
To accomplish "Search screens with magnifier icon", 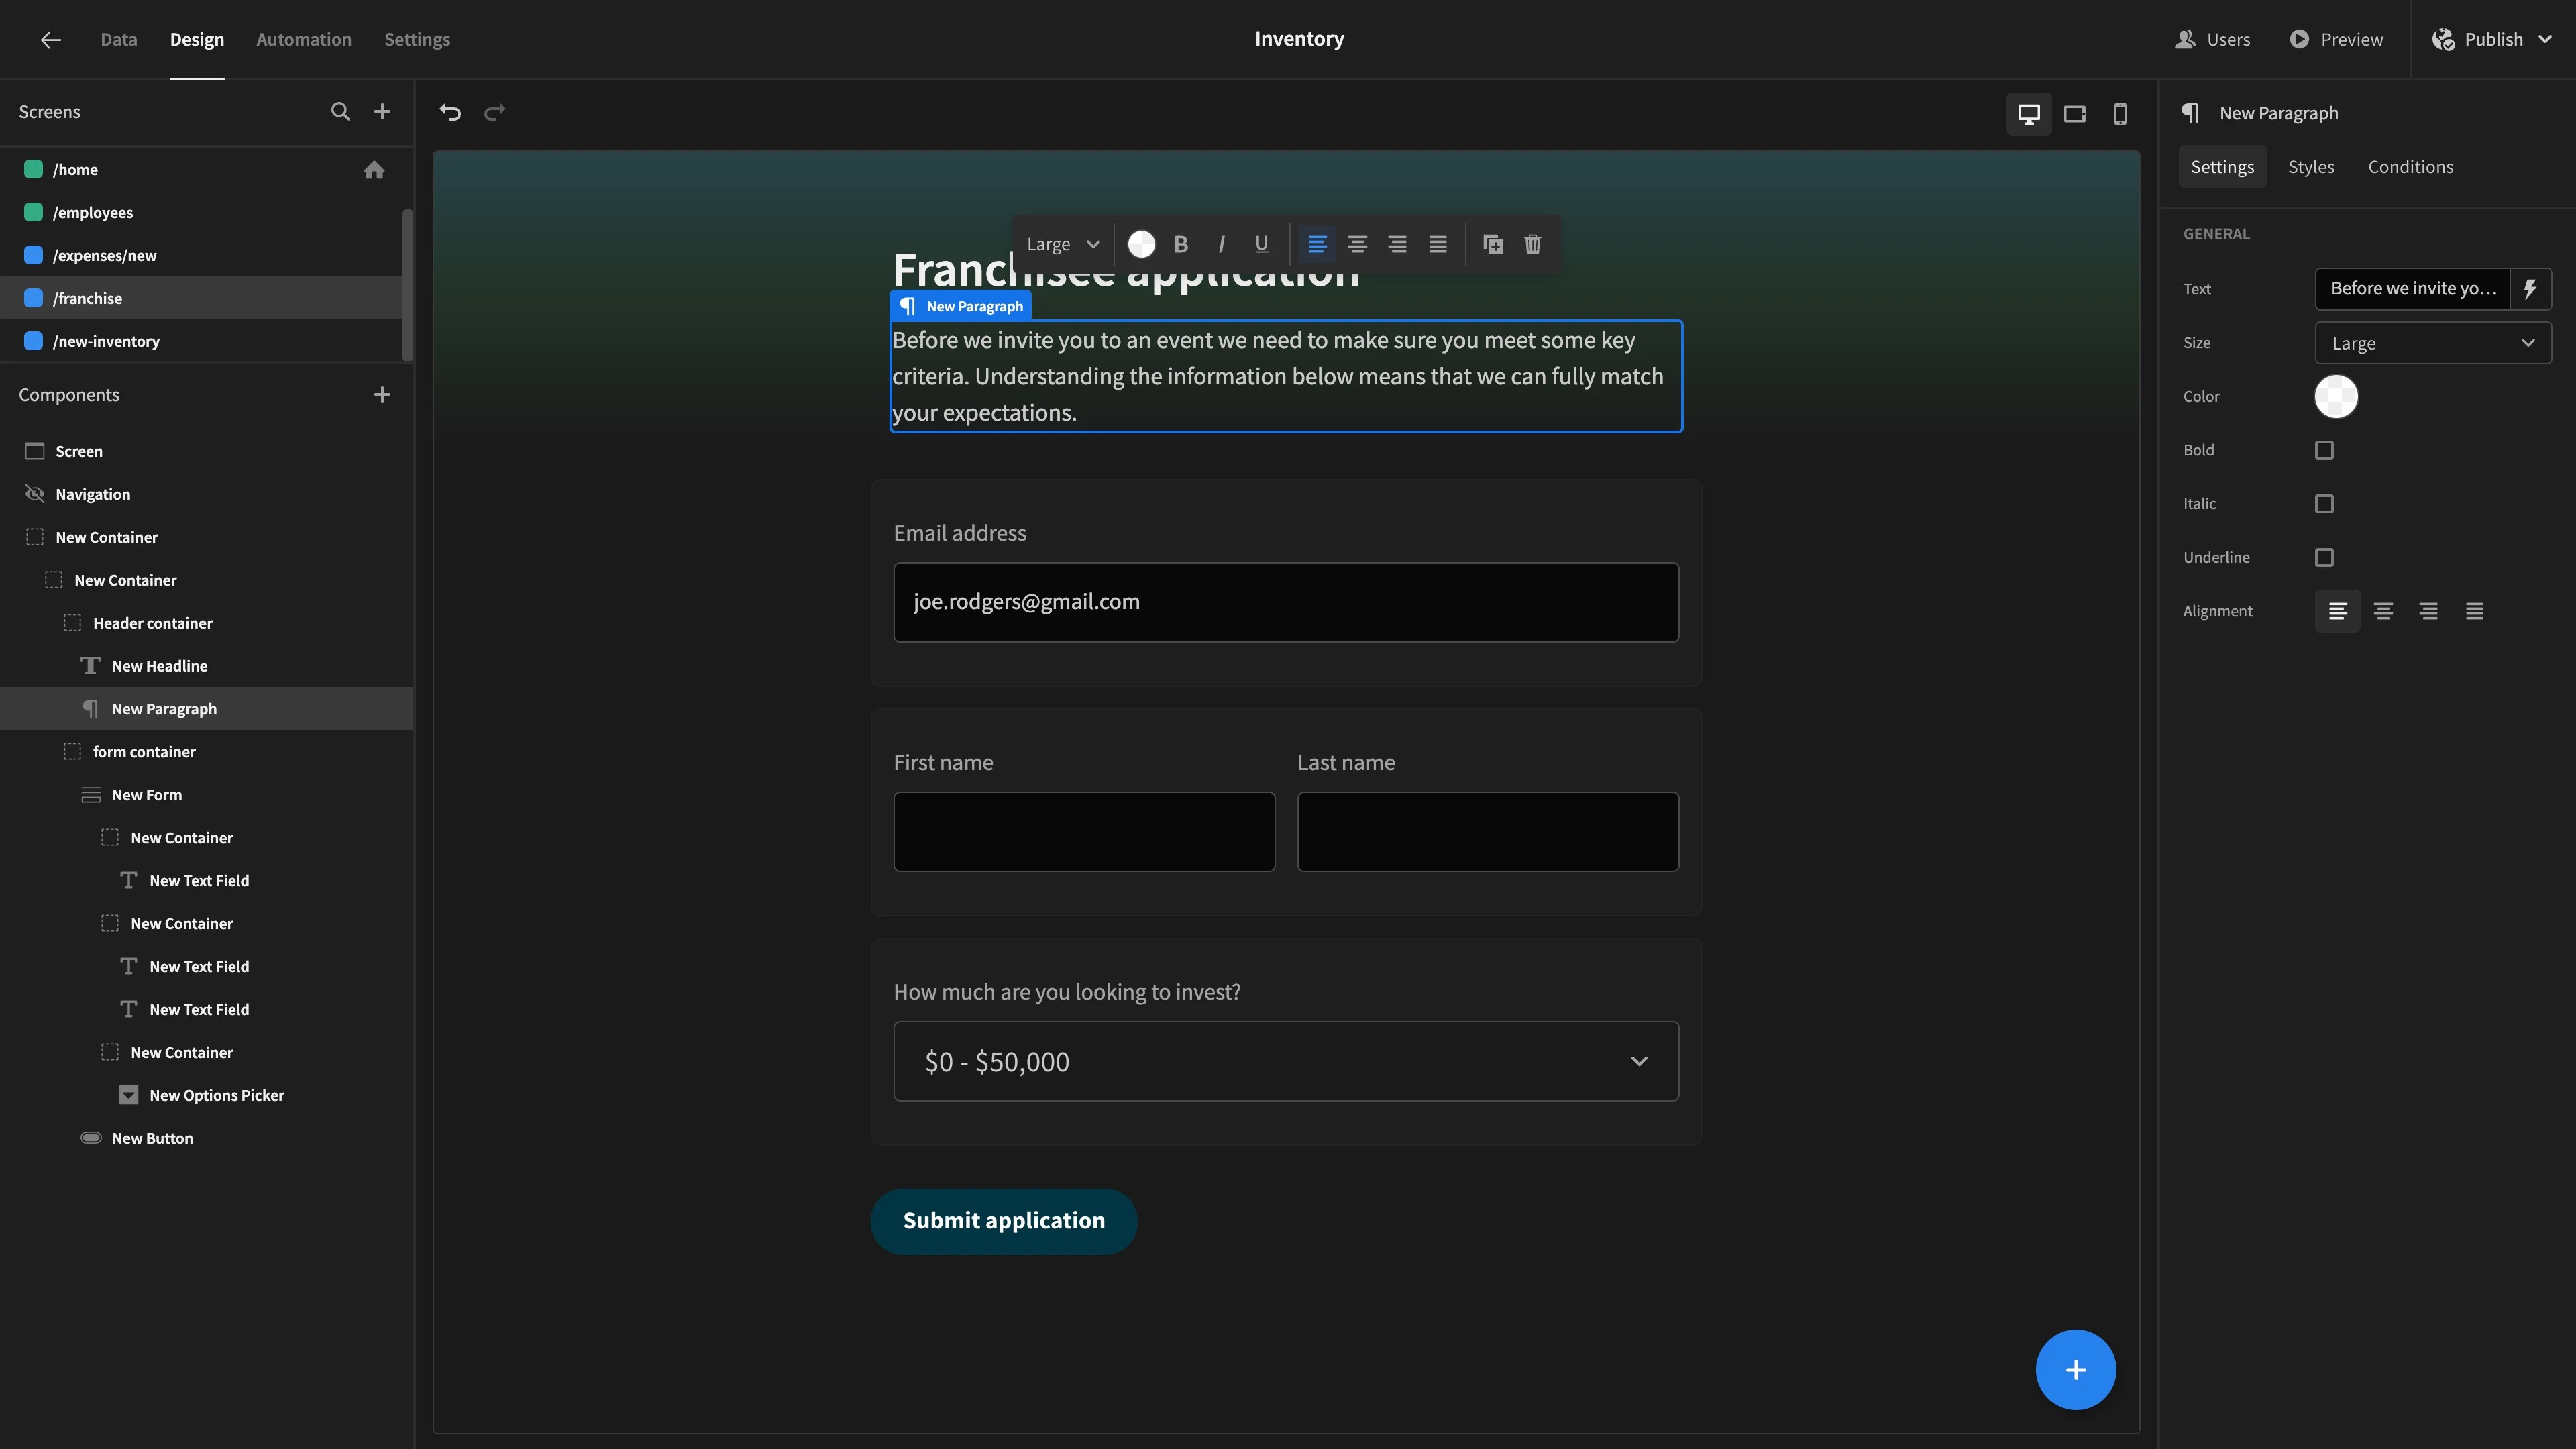I will click(340, 112).
